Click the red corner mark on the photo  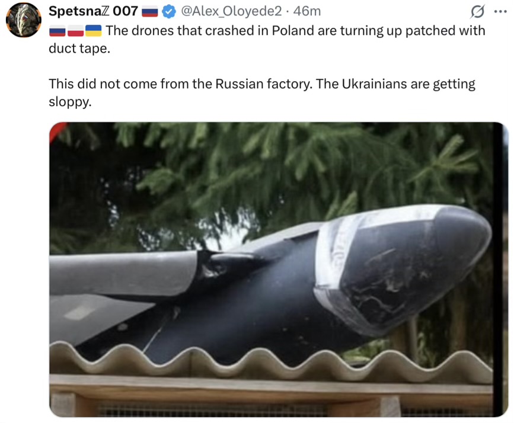click(56, 130)
